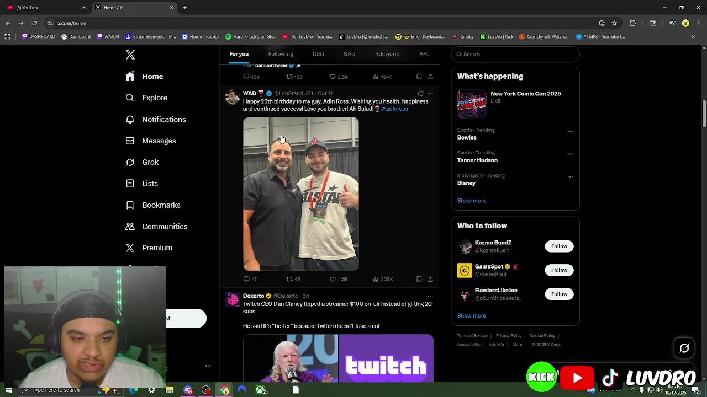Image resolution: width=707 pixels, height=397 pixels.
Task: Open the Tanner Hudson trending topic
Action: pyautogui.click(x=477, y=160)
